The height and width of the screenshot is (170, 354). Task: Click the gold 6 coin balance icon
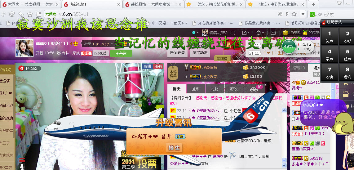285,33
